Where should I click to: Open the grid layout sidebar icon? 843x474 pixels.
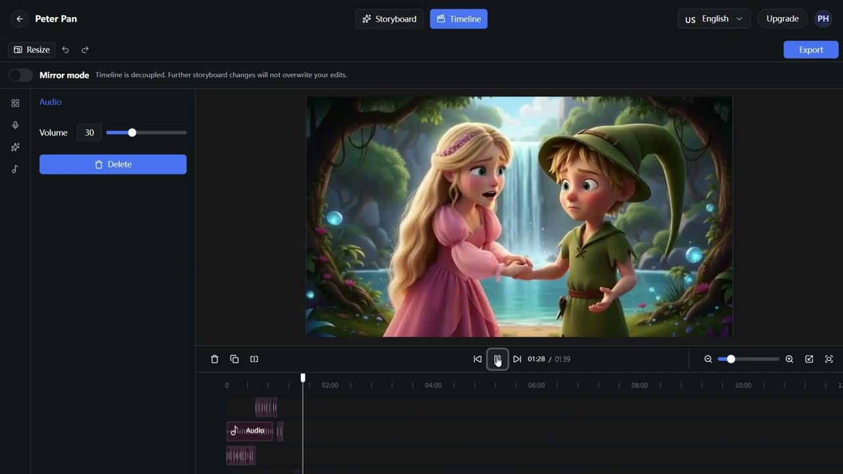15,103
